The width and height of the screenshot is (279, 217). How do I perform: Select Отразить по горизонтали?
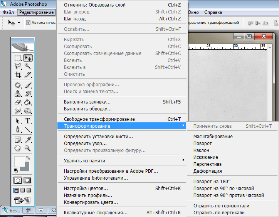[x=232, y=205]
